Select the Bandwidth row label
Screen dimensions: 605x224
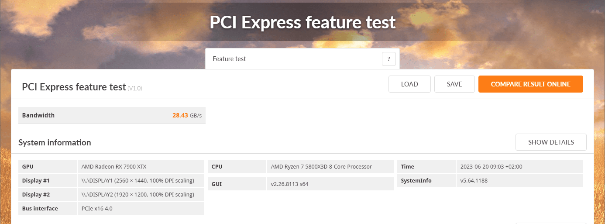click(38, 115)
